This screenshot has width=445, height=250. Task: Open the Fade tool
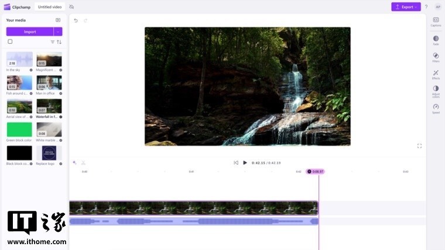point(436,39)
